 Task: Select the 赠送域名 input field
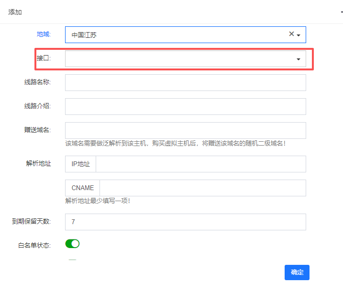click(x=185, y=130)
